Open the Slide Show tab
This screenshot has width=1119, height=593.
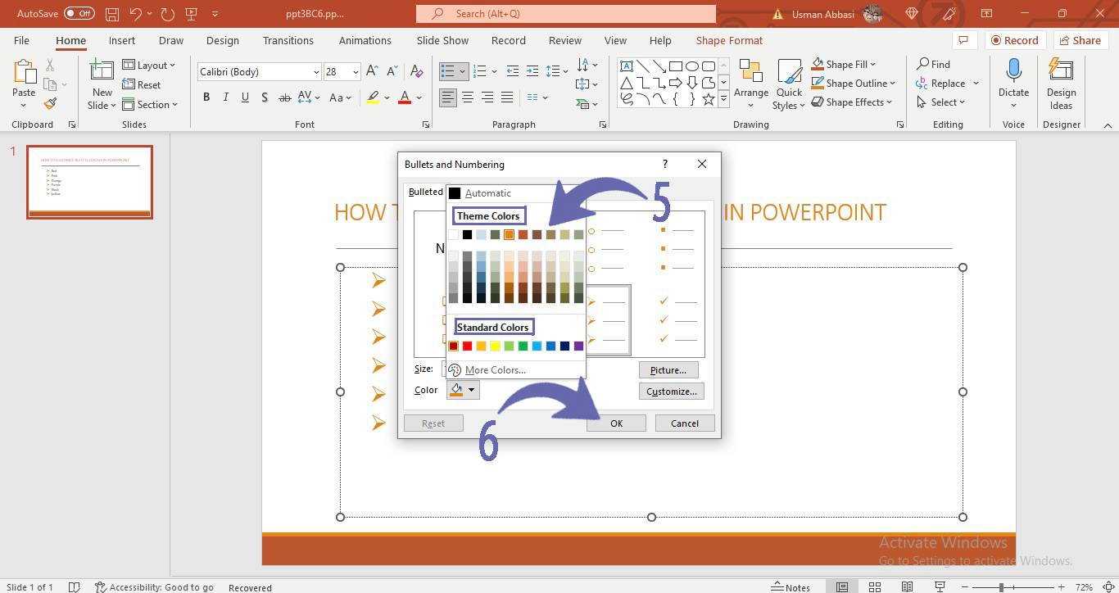[x=442, y=40]
